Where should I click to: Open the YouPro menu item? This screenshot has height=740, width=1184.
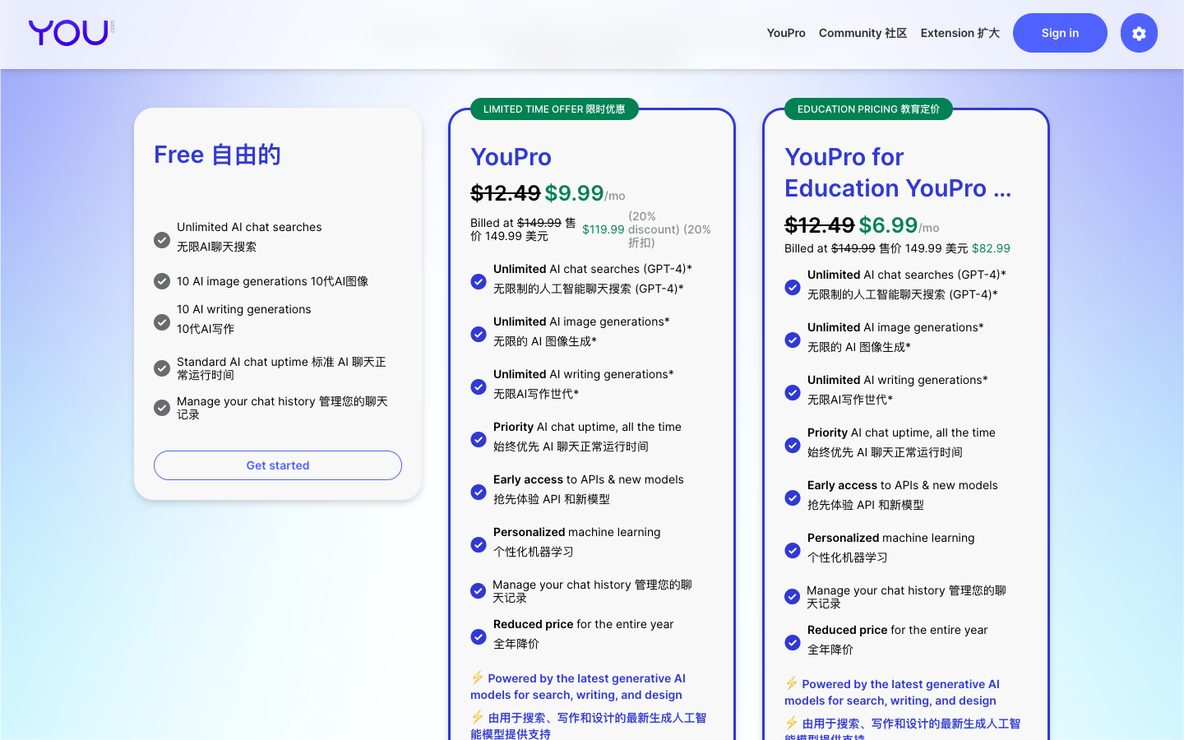tap(786, 33)
